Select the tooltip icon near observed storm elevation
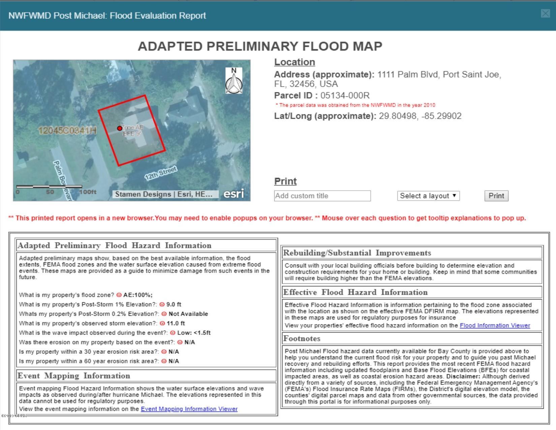 (x=162, y=323)
